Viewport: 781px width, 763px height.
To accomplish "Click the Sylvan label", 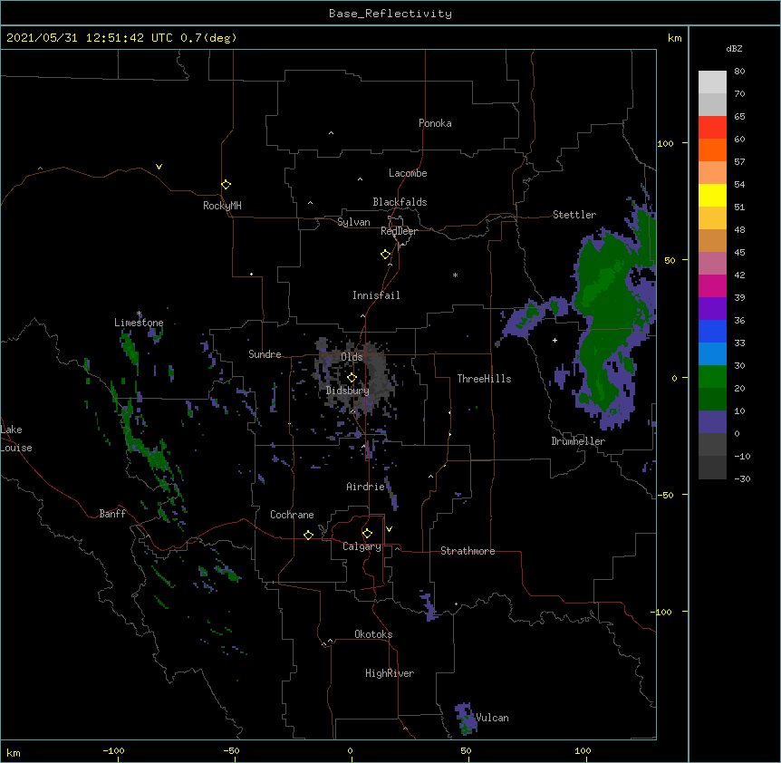I will coord(353,222).
